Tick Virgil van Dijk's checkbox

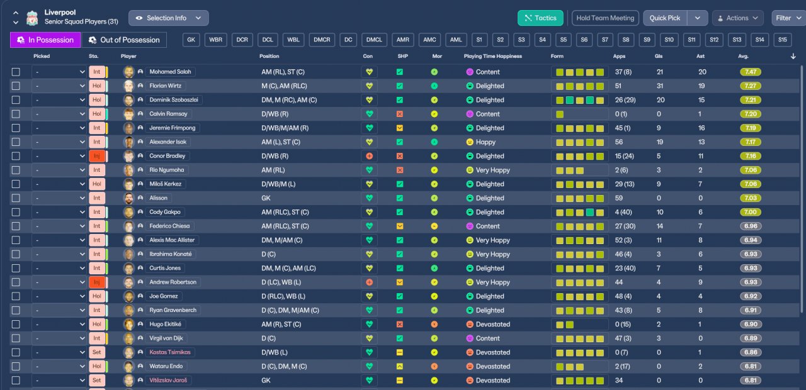[16, 338]
